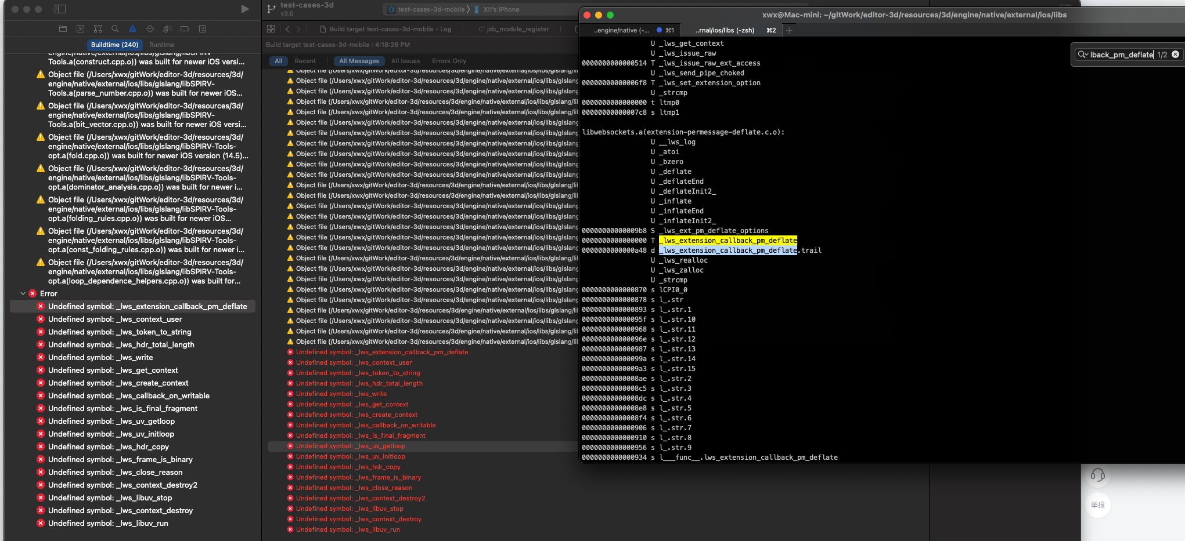
Task: Select Undefined symbol _lws_token_to_string issue in navigator
Action: click(x=132, y=332)
